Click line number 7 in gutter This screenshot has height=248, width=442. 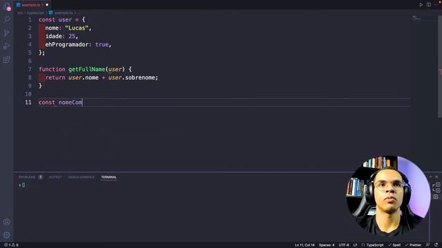30,69
